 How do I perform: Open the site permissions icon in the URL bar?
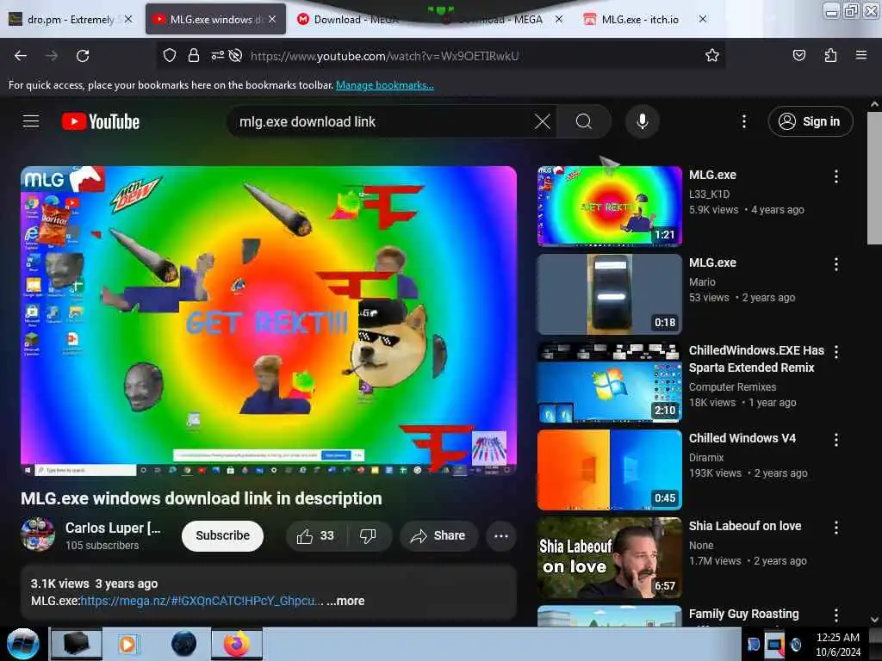pyautogui.click(x=218, y=56)
